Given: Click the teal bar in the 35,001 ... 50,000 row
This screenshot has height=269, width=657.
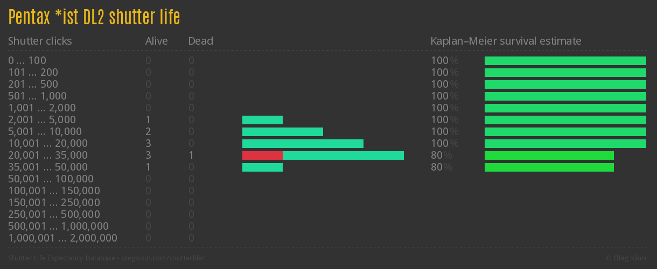Looking at the screenshot, I should [x=262, y=167].
